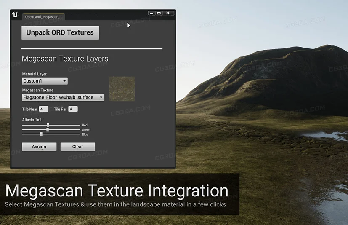Close the OpenLand_Megascan window
This screenshot has height=225, width=348.
coord(168,13)
